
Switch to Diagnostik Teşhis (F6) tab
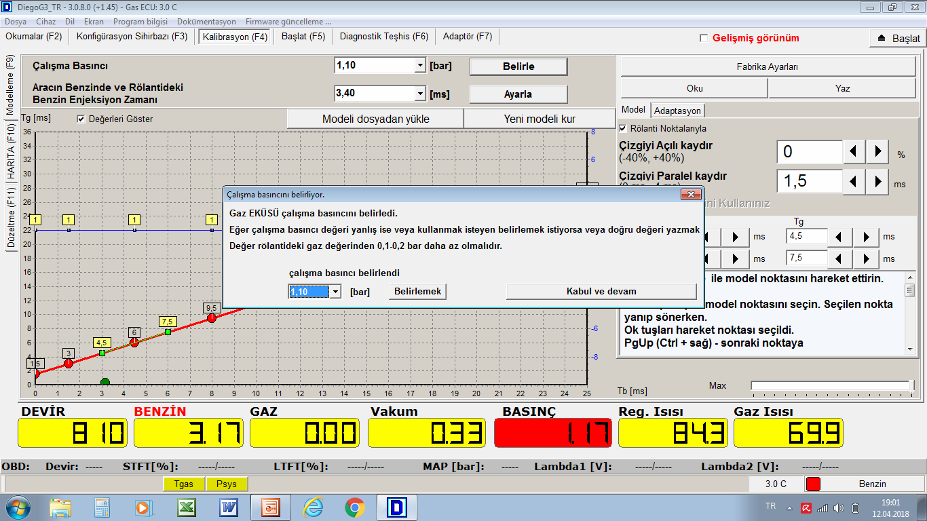(384, 37)
